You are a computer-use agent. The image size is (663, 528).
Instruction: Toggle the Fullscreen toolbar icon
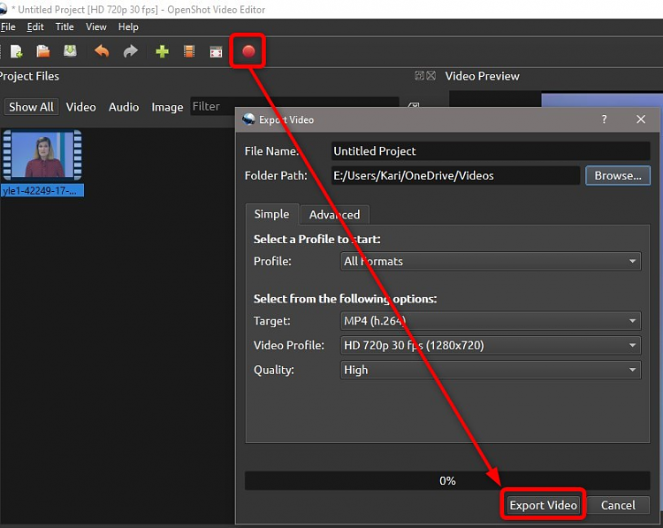click(x=216, y=51)
